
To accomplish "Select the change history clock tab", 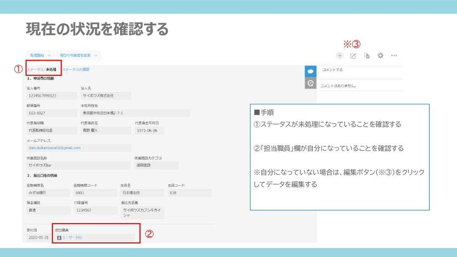I will coord(311,83).
